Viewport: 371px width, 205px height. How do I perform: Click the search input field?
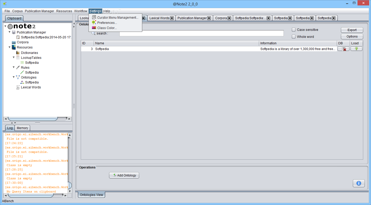click(201, 33)
